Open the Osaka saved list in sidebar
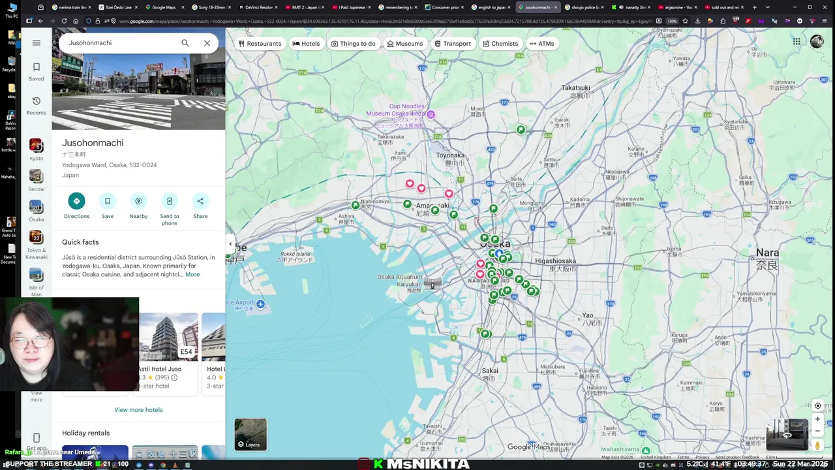 (x=37, y=211)
